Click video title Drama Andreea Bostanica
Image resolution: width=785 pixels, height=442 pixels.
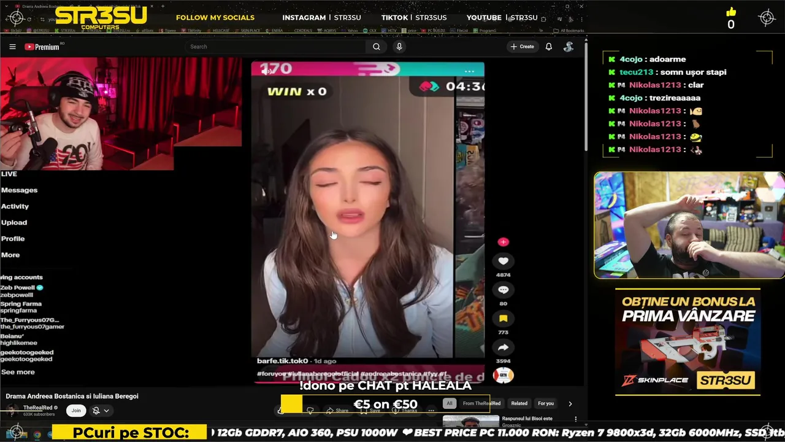coord(72,396)
